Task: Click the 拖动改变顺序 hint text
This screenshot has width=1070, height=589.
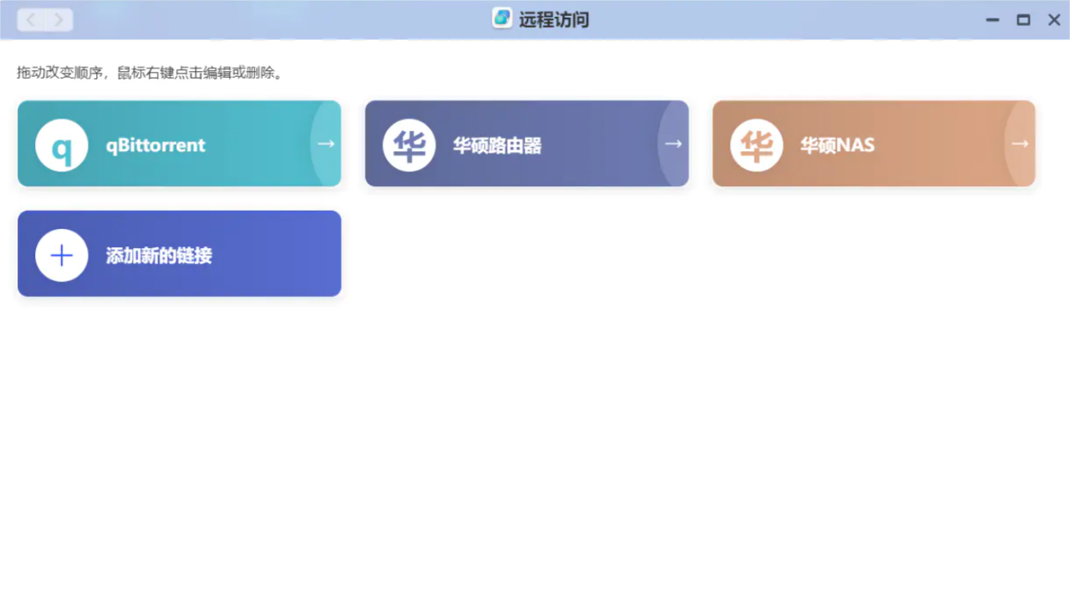Action: coord(150,73)
